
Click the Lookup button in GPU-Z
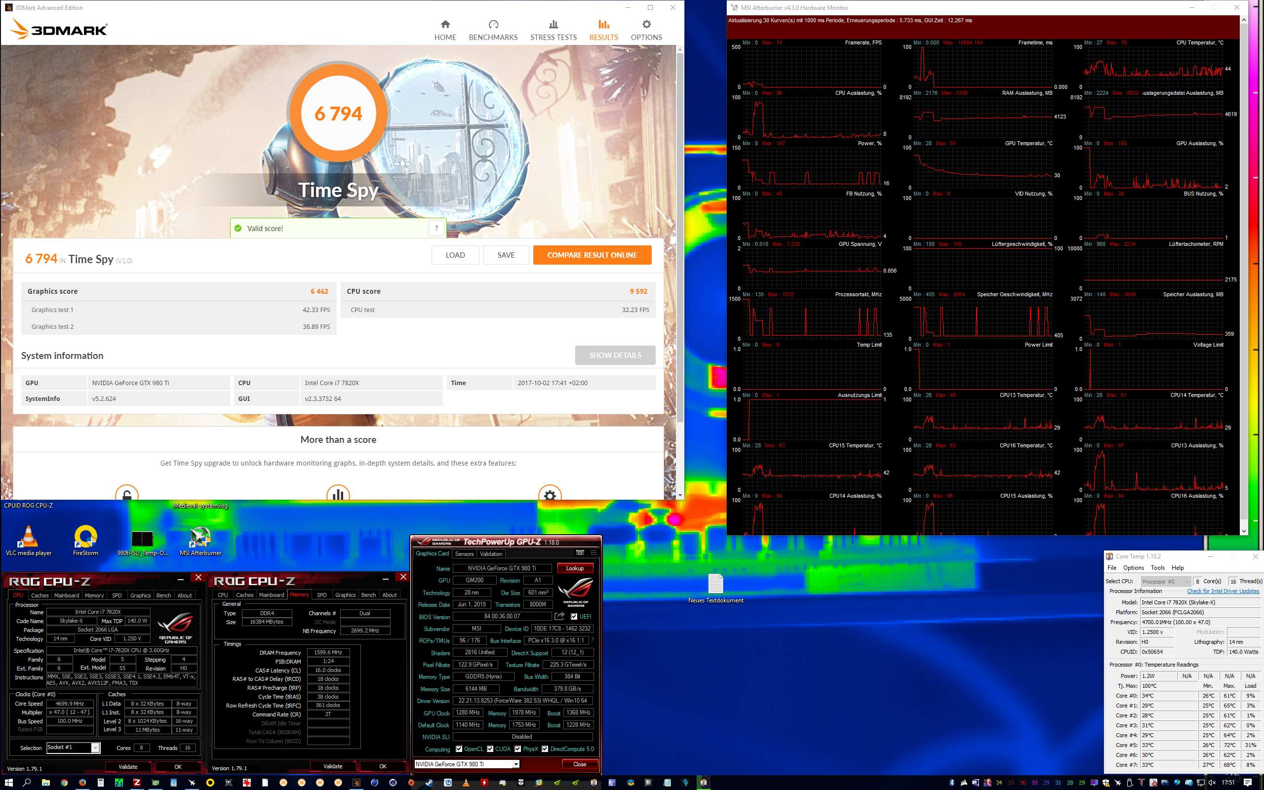[575, 568]
